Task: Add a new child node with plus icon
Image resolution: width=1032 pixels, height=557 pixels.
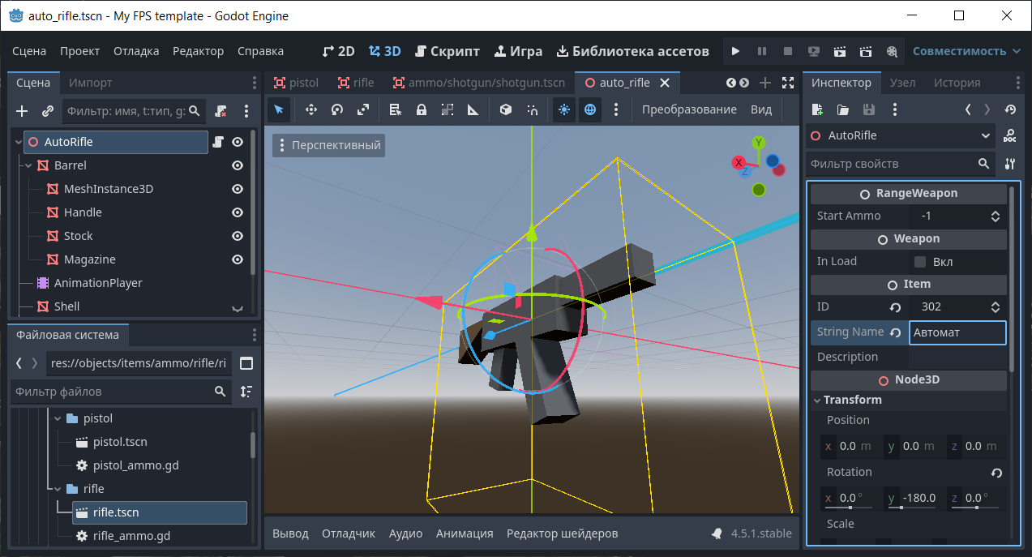Action: (22, 111)
